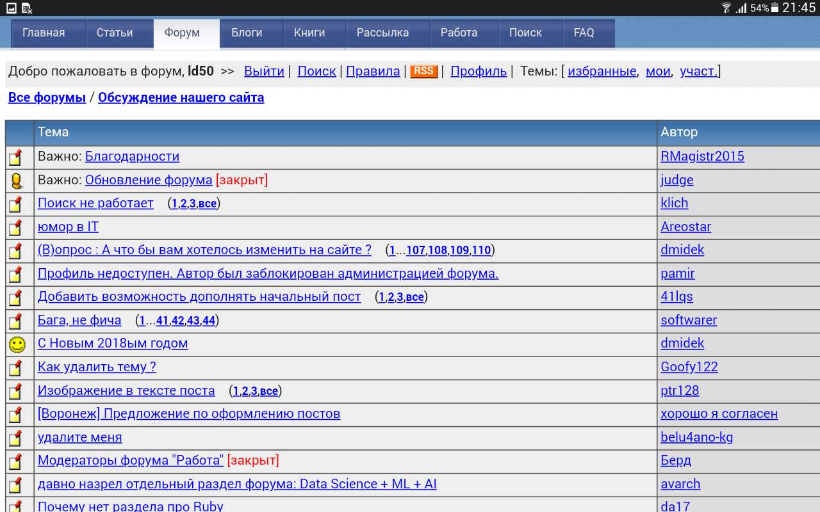Click the smiley icon beside New Year 2018 topic
Screen dimensions: 820x512
[x=17, y=344]
